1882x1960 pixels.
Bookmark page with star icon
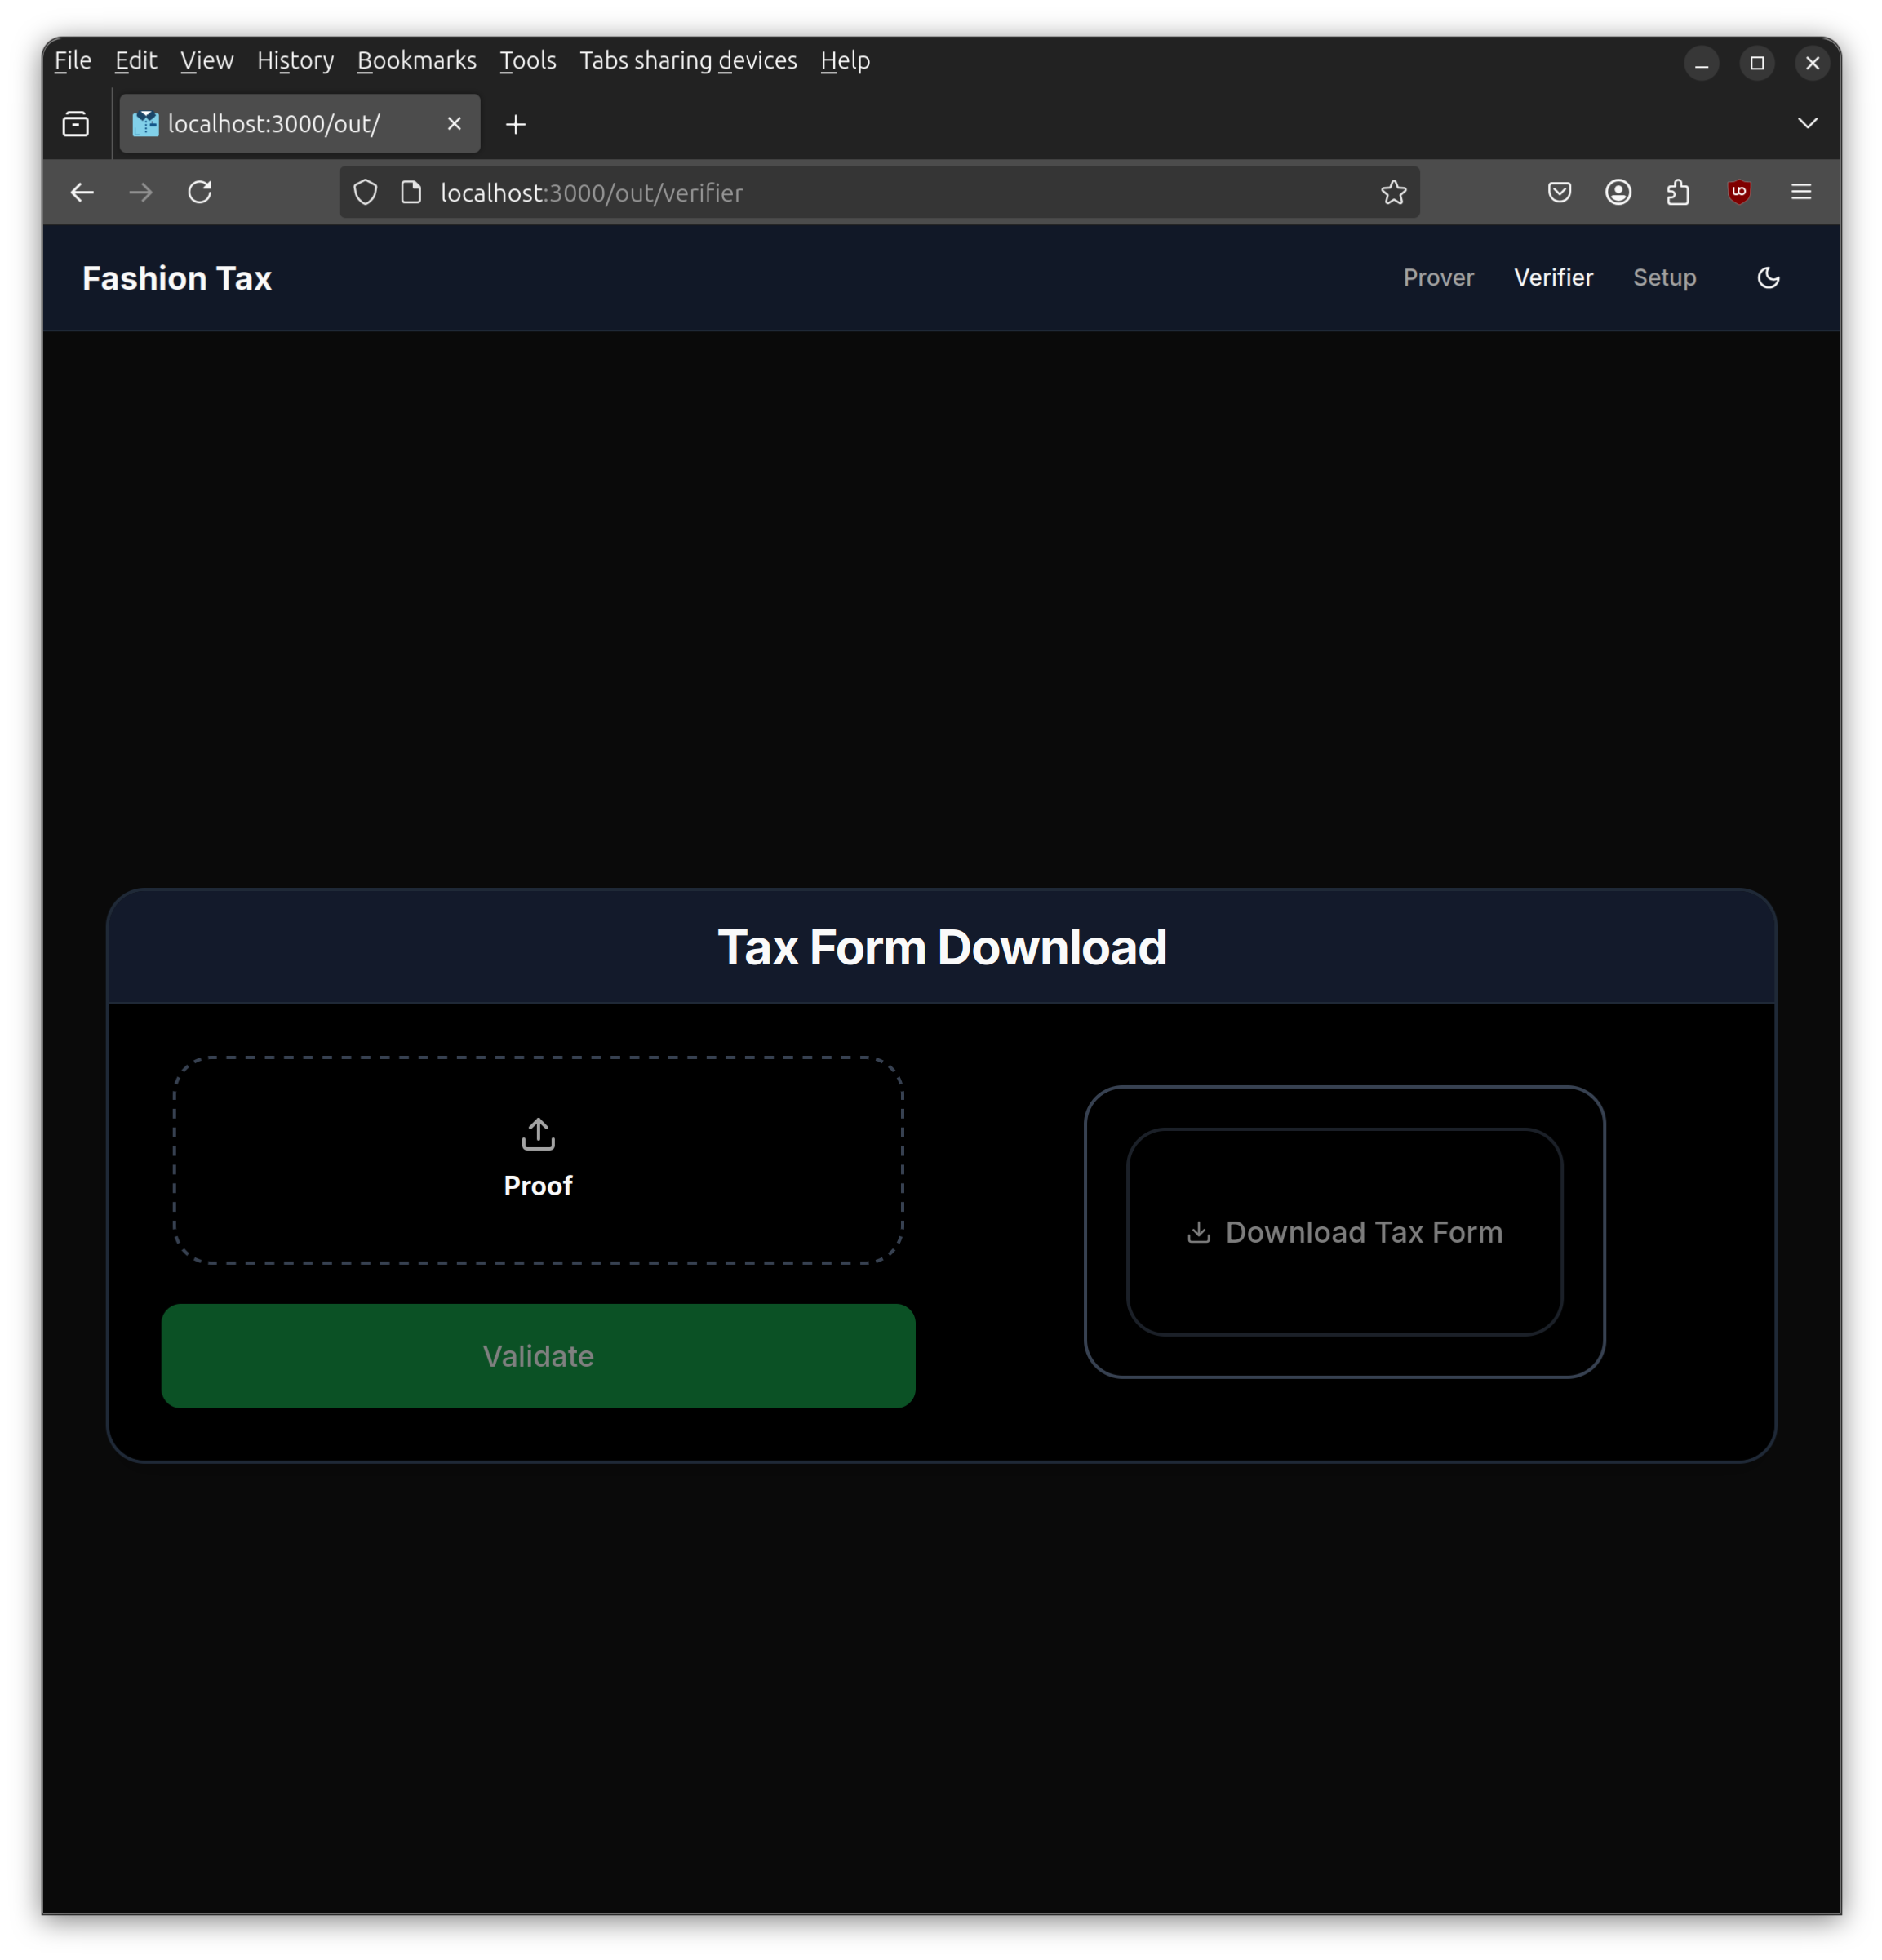click(x=1393, y=192)
